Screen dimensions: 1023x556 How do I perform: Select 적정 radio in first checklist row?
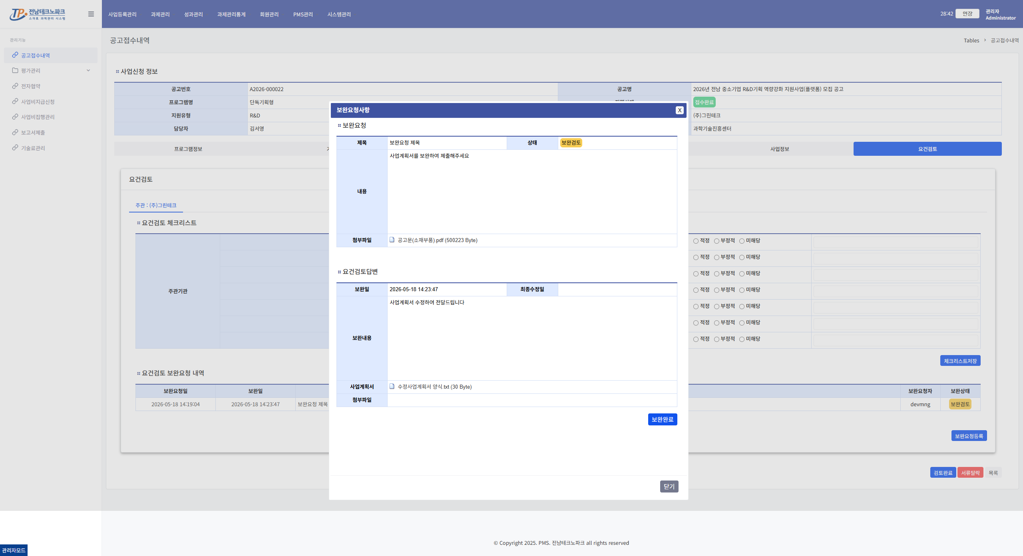click(x=696, y=241)
